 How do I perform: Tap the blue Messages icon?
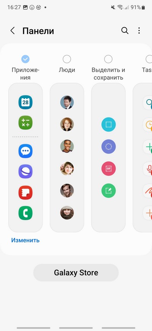tap(25, 151)
